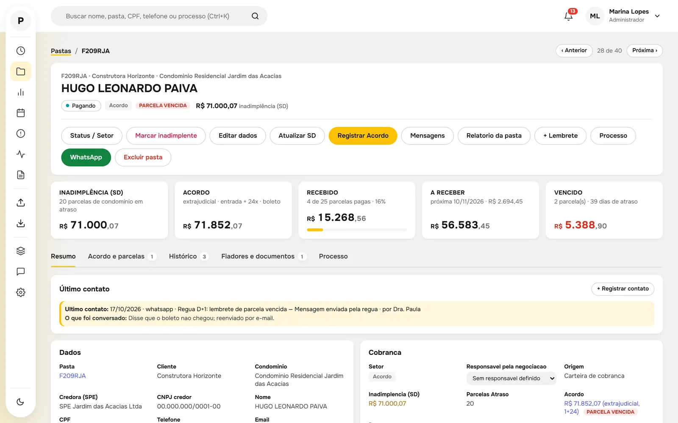
Task: Open the activity pulse icon in sidebar
Action: (20, 154)
